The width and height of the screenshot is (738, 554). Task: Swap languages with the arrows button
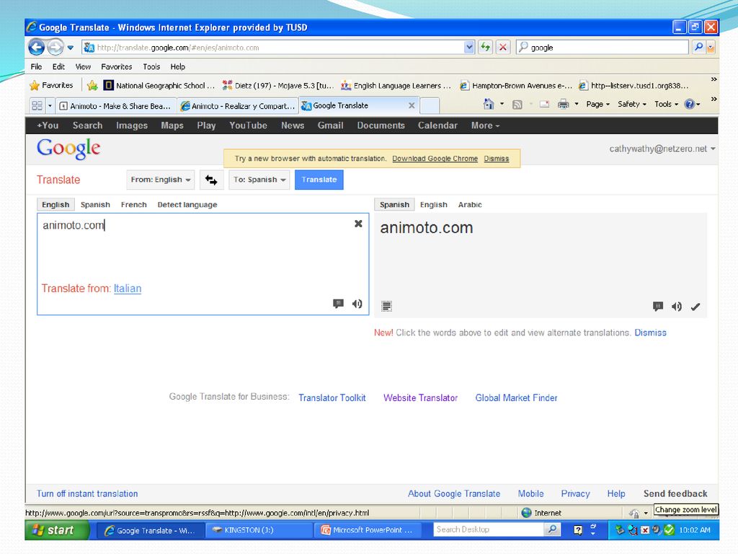pos(211,180)
